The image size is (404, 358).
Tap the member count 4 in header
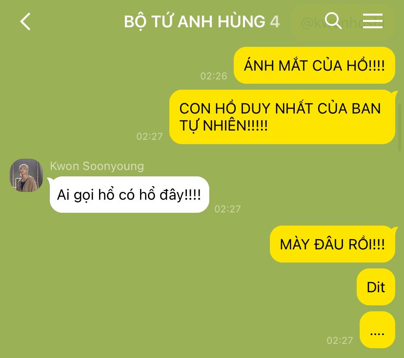[275, 21]
